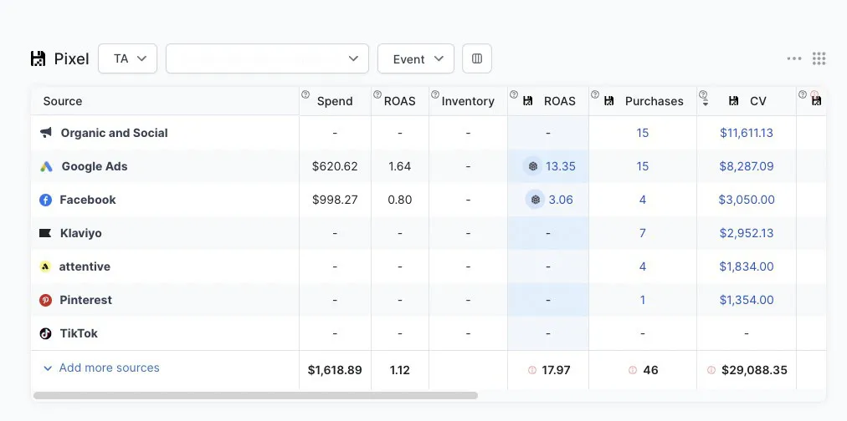Viewport: 847px width, 421px height.
Task: Click the help icon beside pixel ROAS header
Action: pos(514,94)
